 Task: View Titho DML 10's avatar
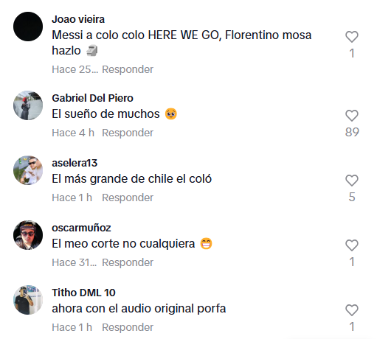[28, 300]
